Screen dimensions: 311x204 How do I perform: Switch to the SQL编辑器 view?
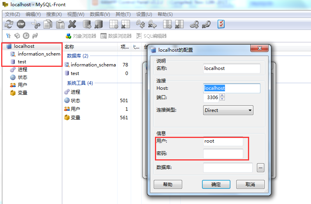pyautogui.click(x=151, y=36)
